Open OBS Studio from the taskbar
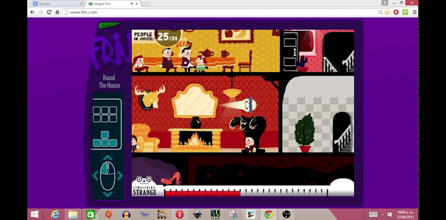The height and width of the screenshot is (220, 446). click(x=286, y=214)
